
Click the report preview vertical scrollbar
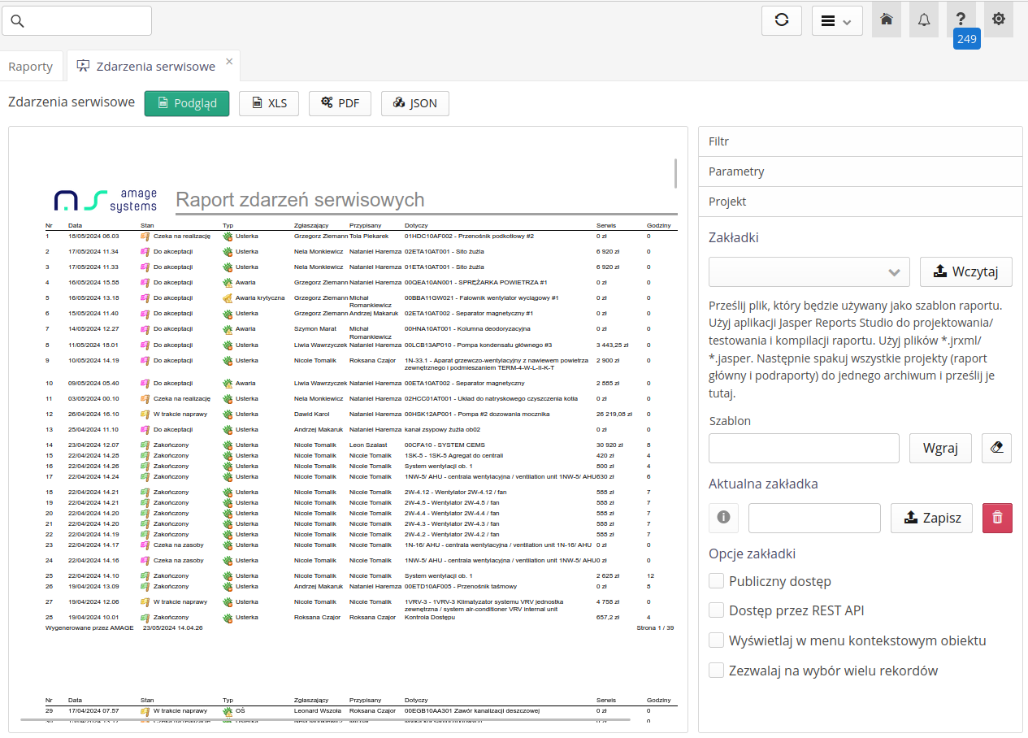click(675, 173)
